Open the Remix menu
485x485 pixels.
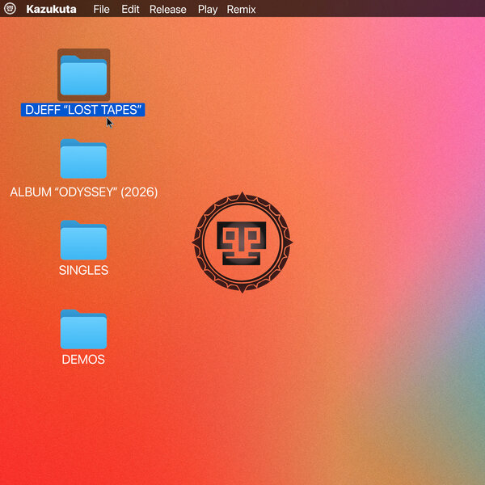coord(241,10)
